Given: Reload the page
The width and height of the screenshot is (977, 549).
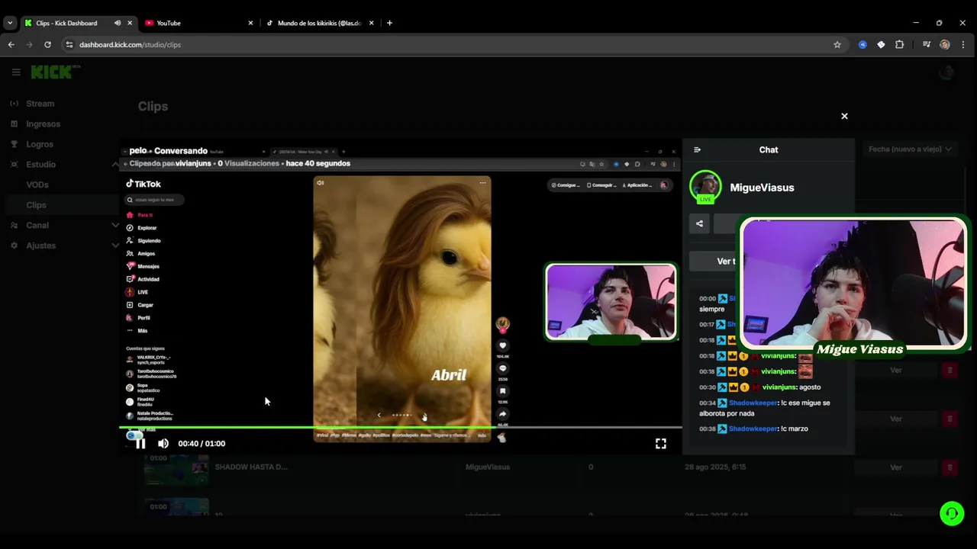Looking at the screenshot, I should [x=47, y=44].
